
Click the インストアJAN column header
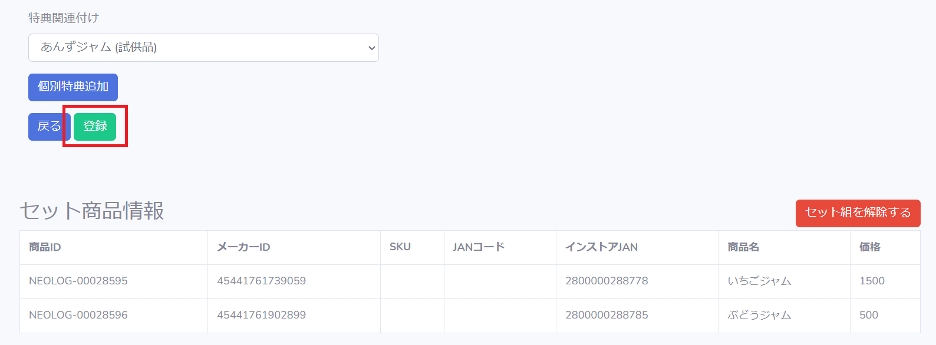(x=601, y=247)
